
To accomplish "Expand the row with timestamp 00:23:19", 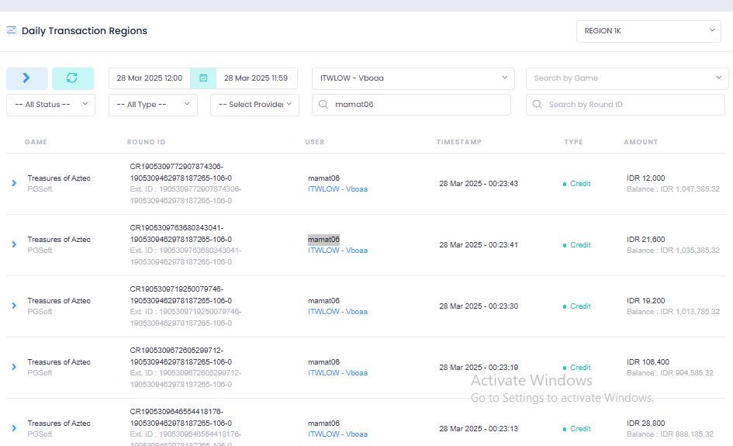I will coord(14,367).
